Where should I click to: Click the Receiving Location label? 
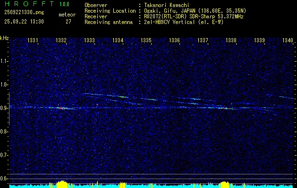110,11
